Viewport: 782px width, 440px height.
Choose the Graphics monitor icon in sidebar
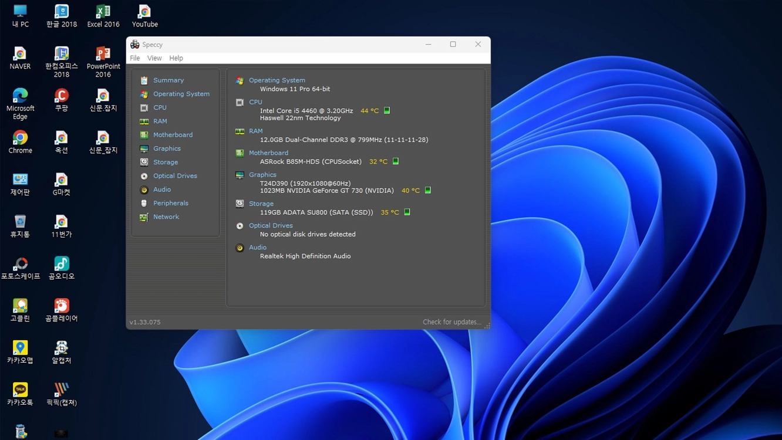144,149
